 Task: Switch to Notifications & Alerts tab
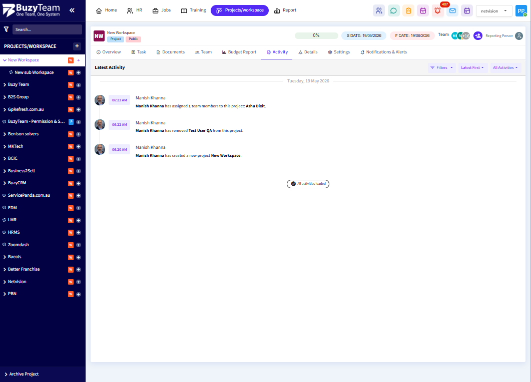point(383,52)
